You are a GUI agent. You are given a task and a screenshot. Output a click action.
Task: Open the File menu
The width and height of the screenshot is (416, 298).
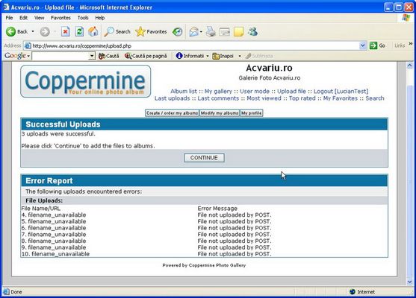click(9, 18)
